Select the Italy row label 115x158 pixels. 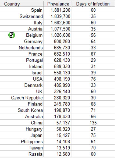pyautogui.click(x=38, y=23)
